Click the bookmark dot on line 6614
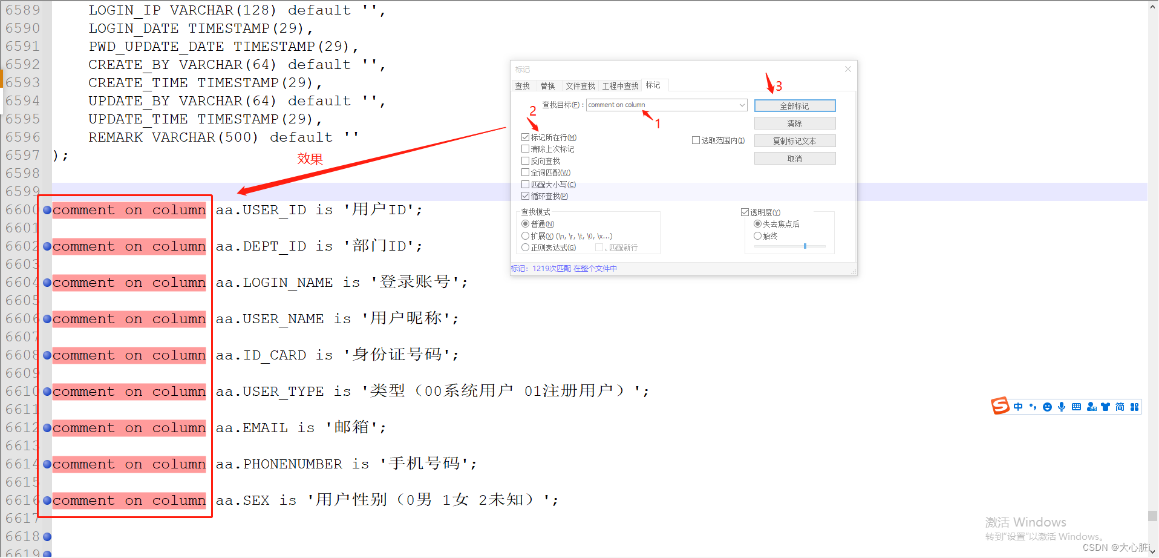This screenshot has height=558, width=1159. point(47,464)
